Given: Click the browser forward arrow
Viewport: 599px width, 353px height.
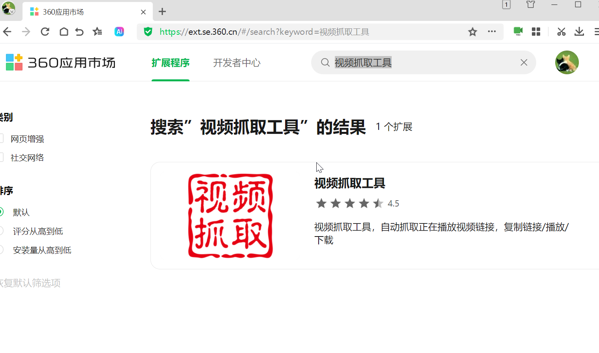Looking at the screenshot, I should tap(26, 32).
